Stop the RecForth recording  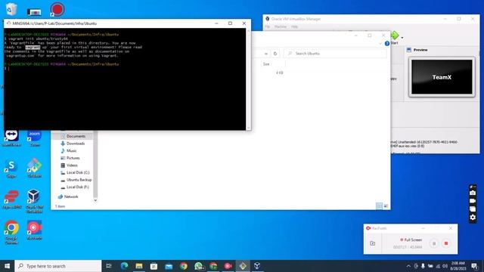pos(446,243)
